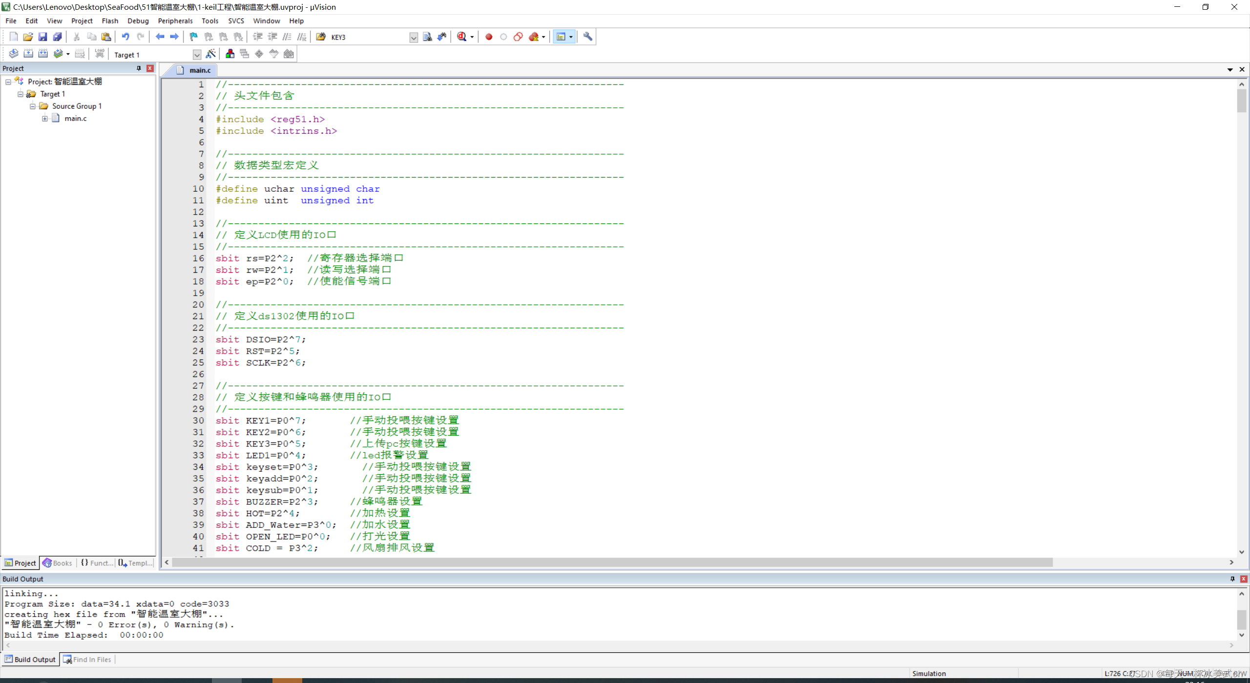Open the KEY3 search combo box dropdown
Viewport: 1250px width, 683px height.
point(414,38)
